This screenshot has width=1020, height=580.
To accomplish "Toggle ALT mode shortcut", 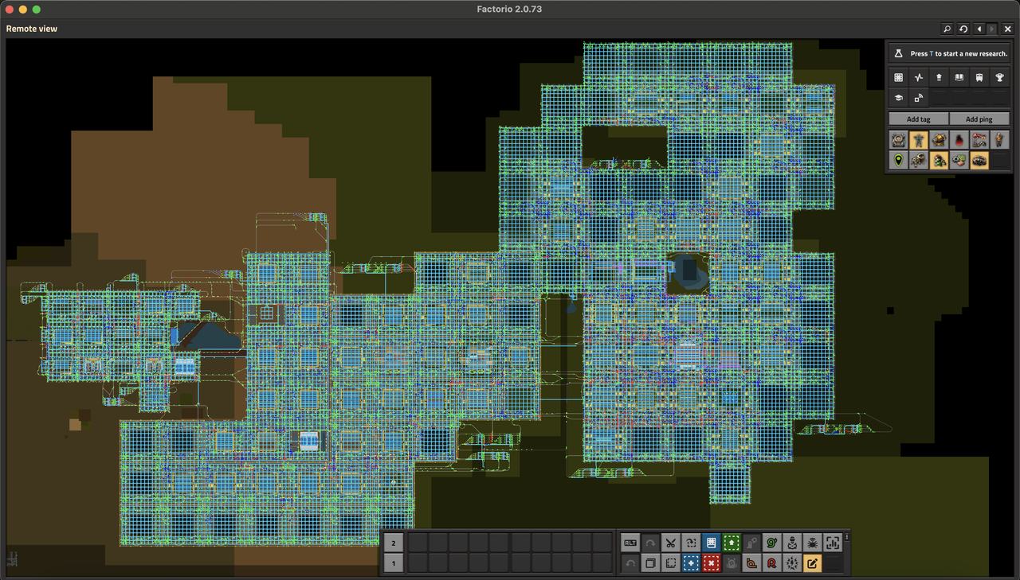I will tap(630, 543).
